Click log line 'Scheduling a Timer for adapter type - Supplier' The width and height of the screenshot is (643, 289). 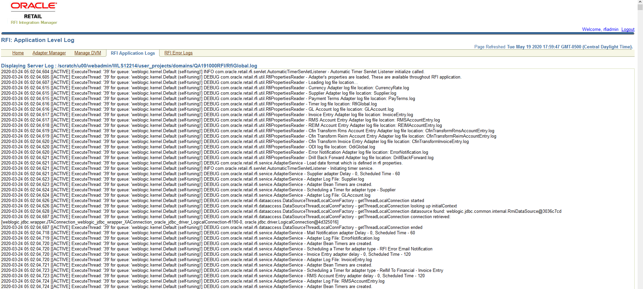(198, 190)
